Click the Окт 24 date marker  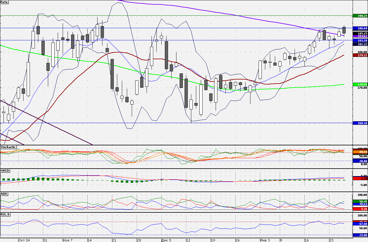coord(24,240)
